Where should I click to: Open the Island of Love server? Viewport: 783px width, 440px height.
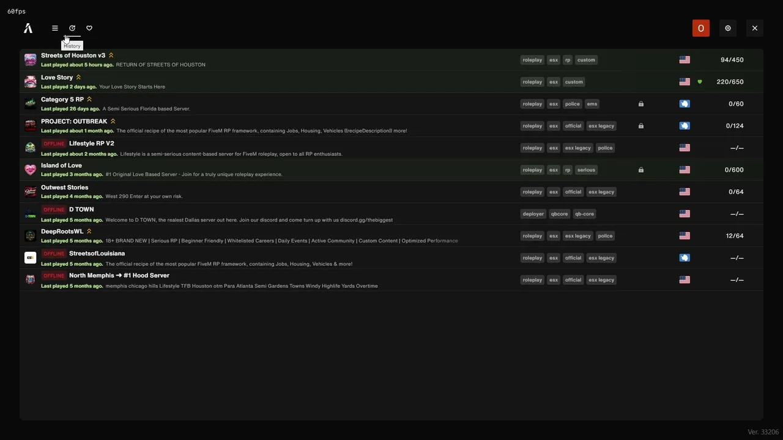tap(391, 170)
